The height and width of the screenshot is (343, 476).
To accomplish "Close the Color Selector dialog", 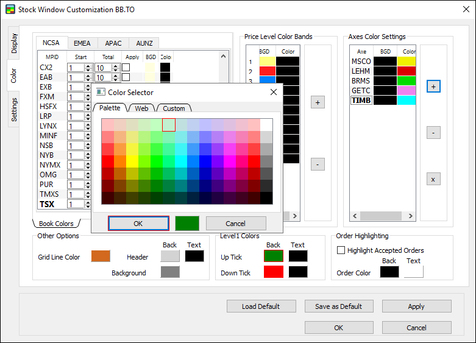I will (x=273, y=92).
